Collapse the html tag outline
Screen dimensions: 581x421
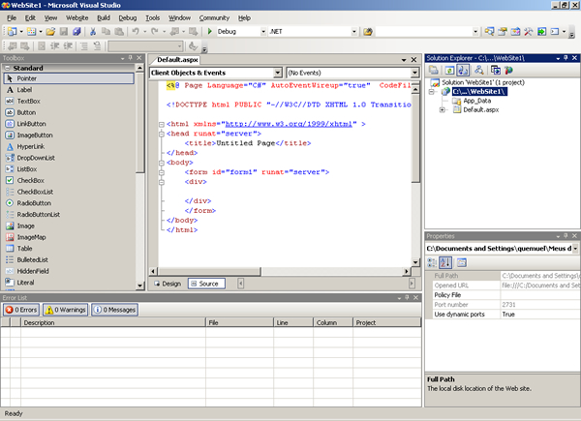[162, 125]
